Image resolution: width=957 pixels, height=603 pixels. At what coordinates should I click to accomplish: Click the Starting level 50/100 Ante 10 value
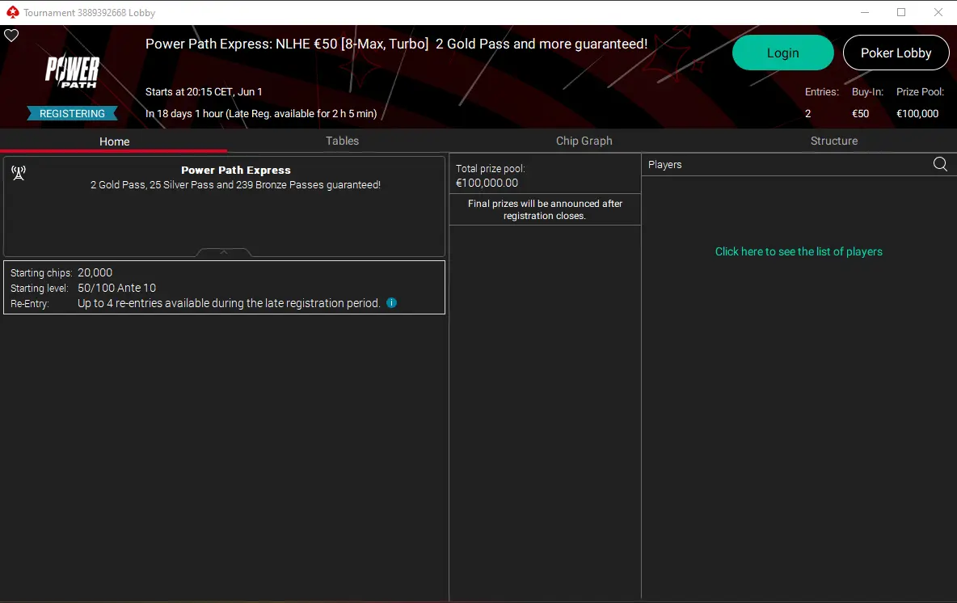[x=116, y=288]
